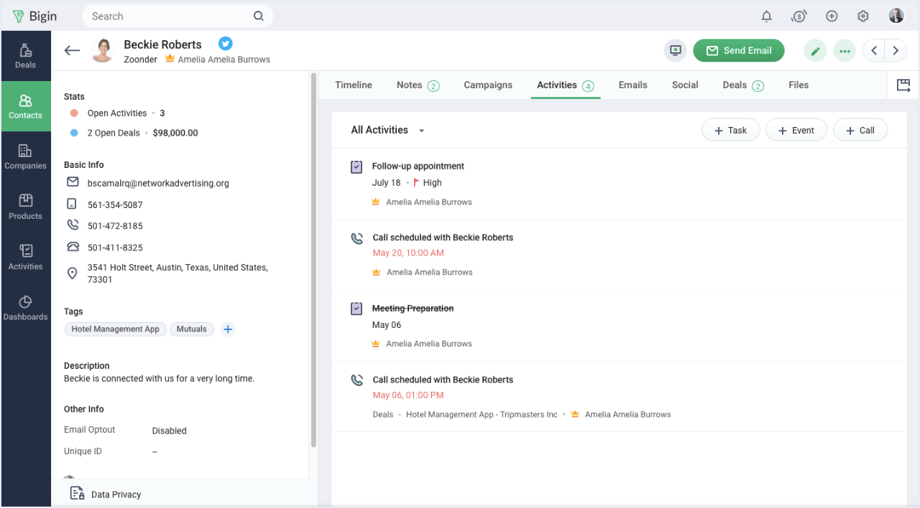The width and height of the screenshot is (920, 508).
Task: Select the Contacts sidebar icon
Action: click(x=25, y=106)
